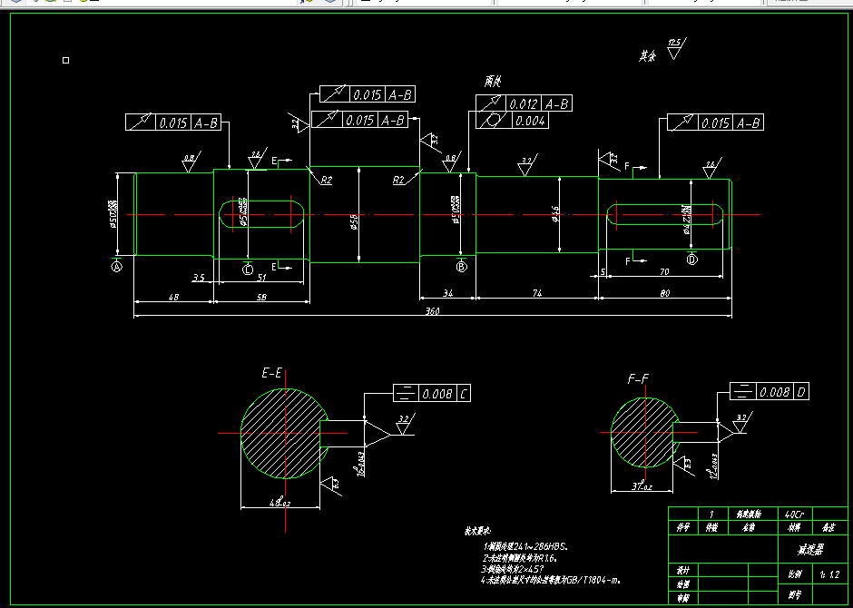Click datum symbol B

tap(461, 267)
